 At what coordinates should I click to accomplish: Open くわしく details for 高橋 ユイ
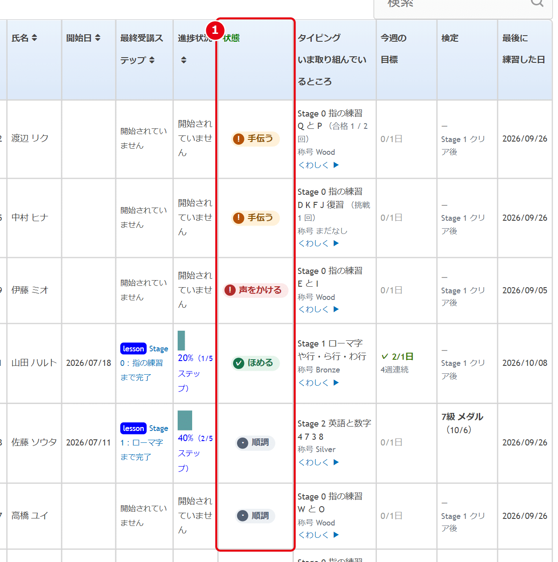tap(318, 535)
